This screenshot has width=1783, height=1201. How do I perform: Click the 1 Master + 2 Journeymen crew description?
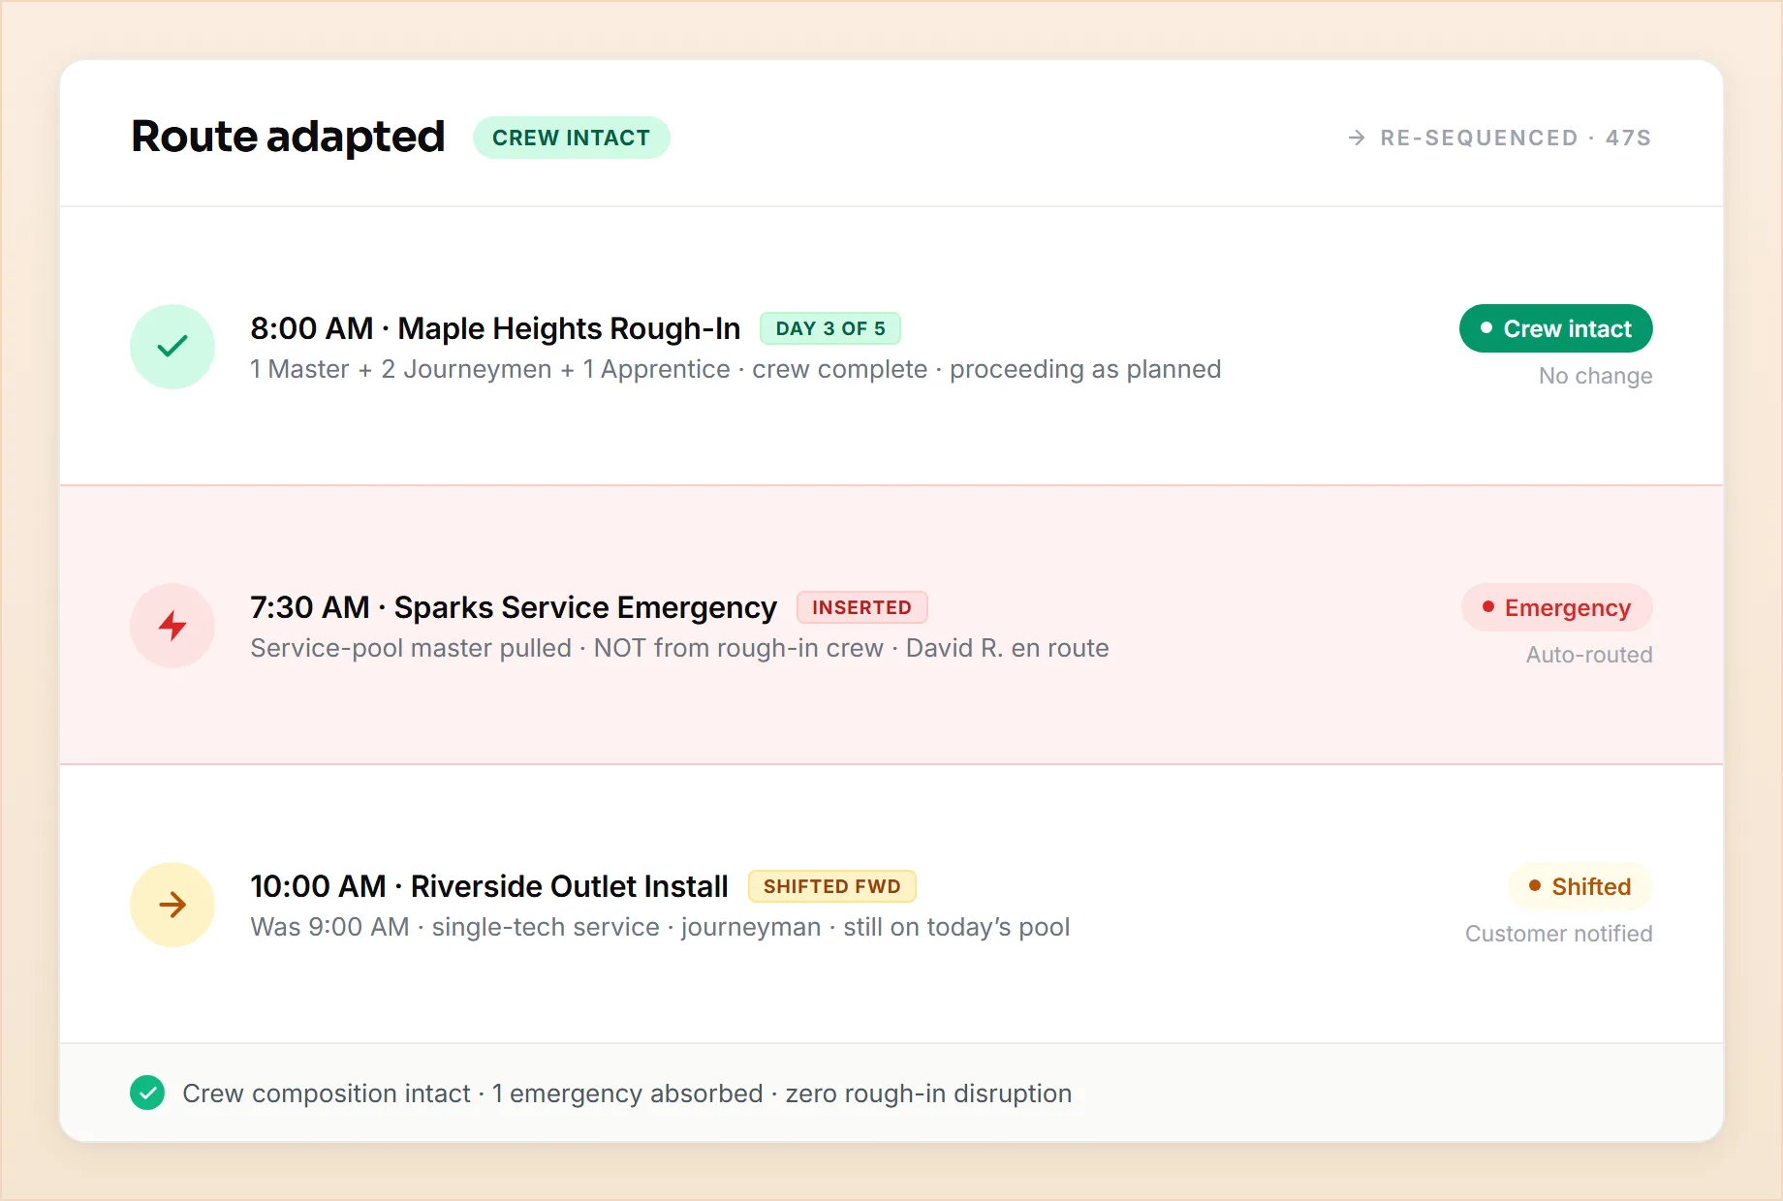point(735,369)
